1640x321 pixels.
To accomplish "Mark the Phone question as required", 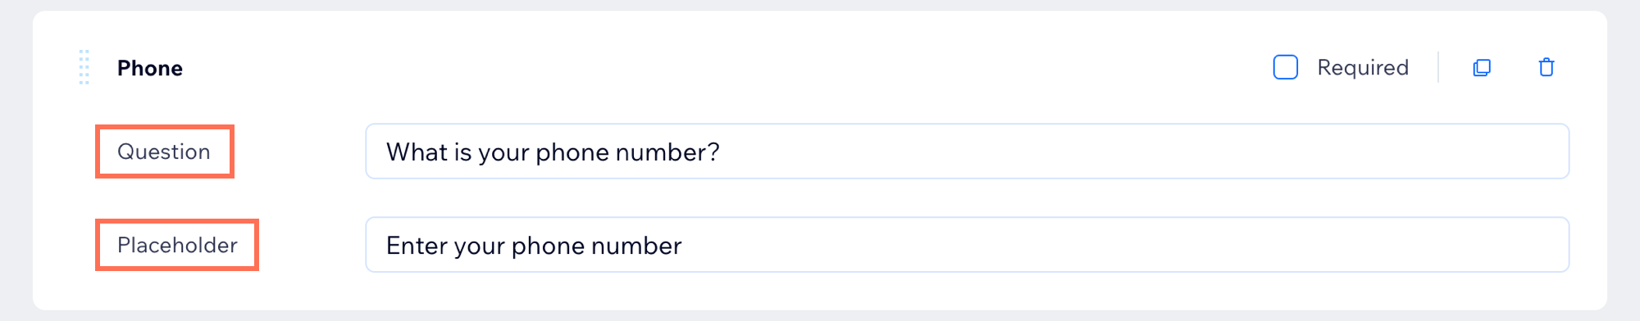I will click(x=1285, y=67).
